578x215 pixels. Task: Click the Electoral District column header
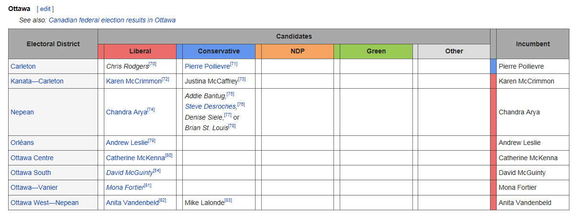[53, 44]
